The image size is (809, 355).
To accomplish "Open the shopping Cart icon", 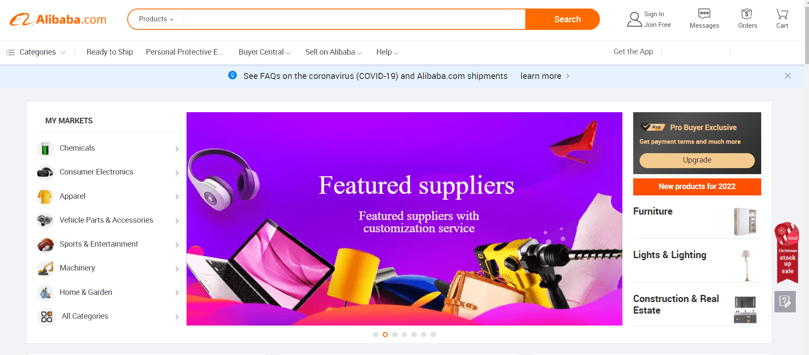I will (782, 14).
